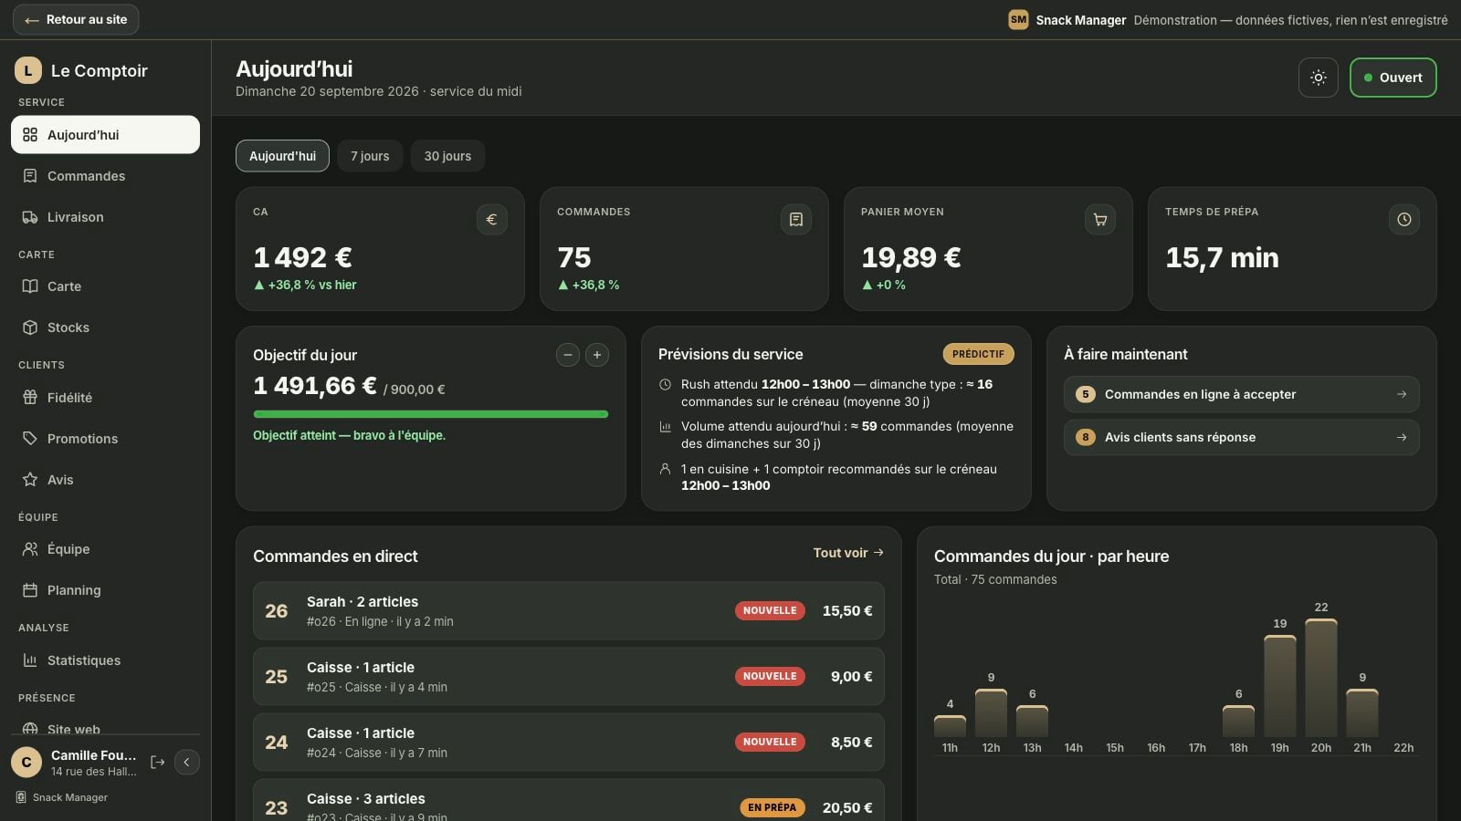The width and height of the screenshot is (1461, 821).
Task: Click Snack Manager footer link
Action: click(62, 797)
